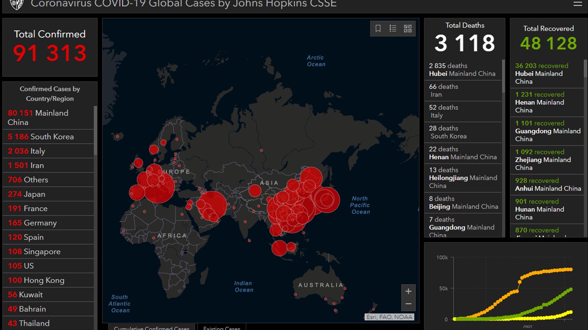Click the 22 deaths Henan entry
This screenshot has width=588, height=330.
click(x=463, y=153)
